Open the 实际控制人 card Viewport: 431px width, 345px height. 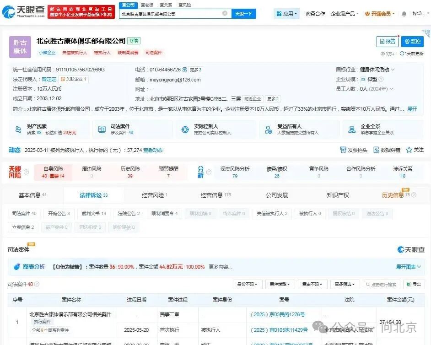click(x=216, y=129)
